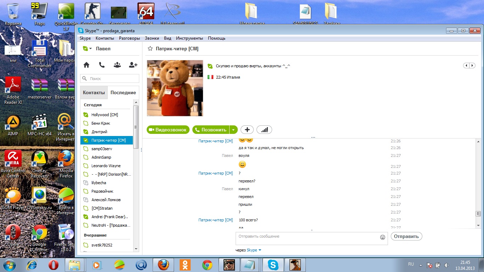Screen dimensions: 484x272
Task: Open the volume control in system tray
Action: (x=446, y=265)
